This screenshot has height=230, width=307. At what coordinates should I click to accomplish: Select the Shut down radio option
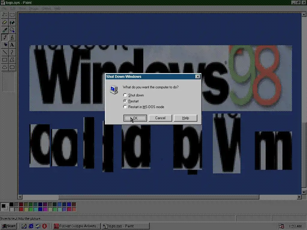click(x=133, y=95)
